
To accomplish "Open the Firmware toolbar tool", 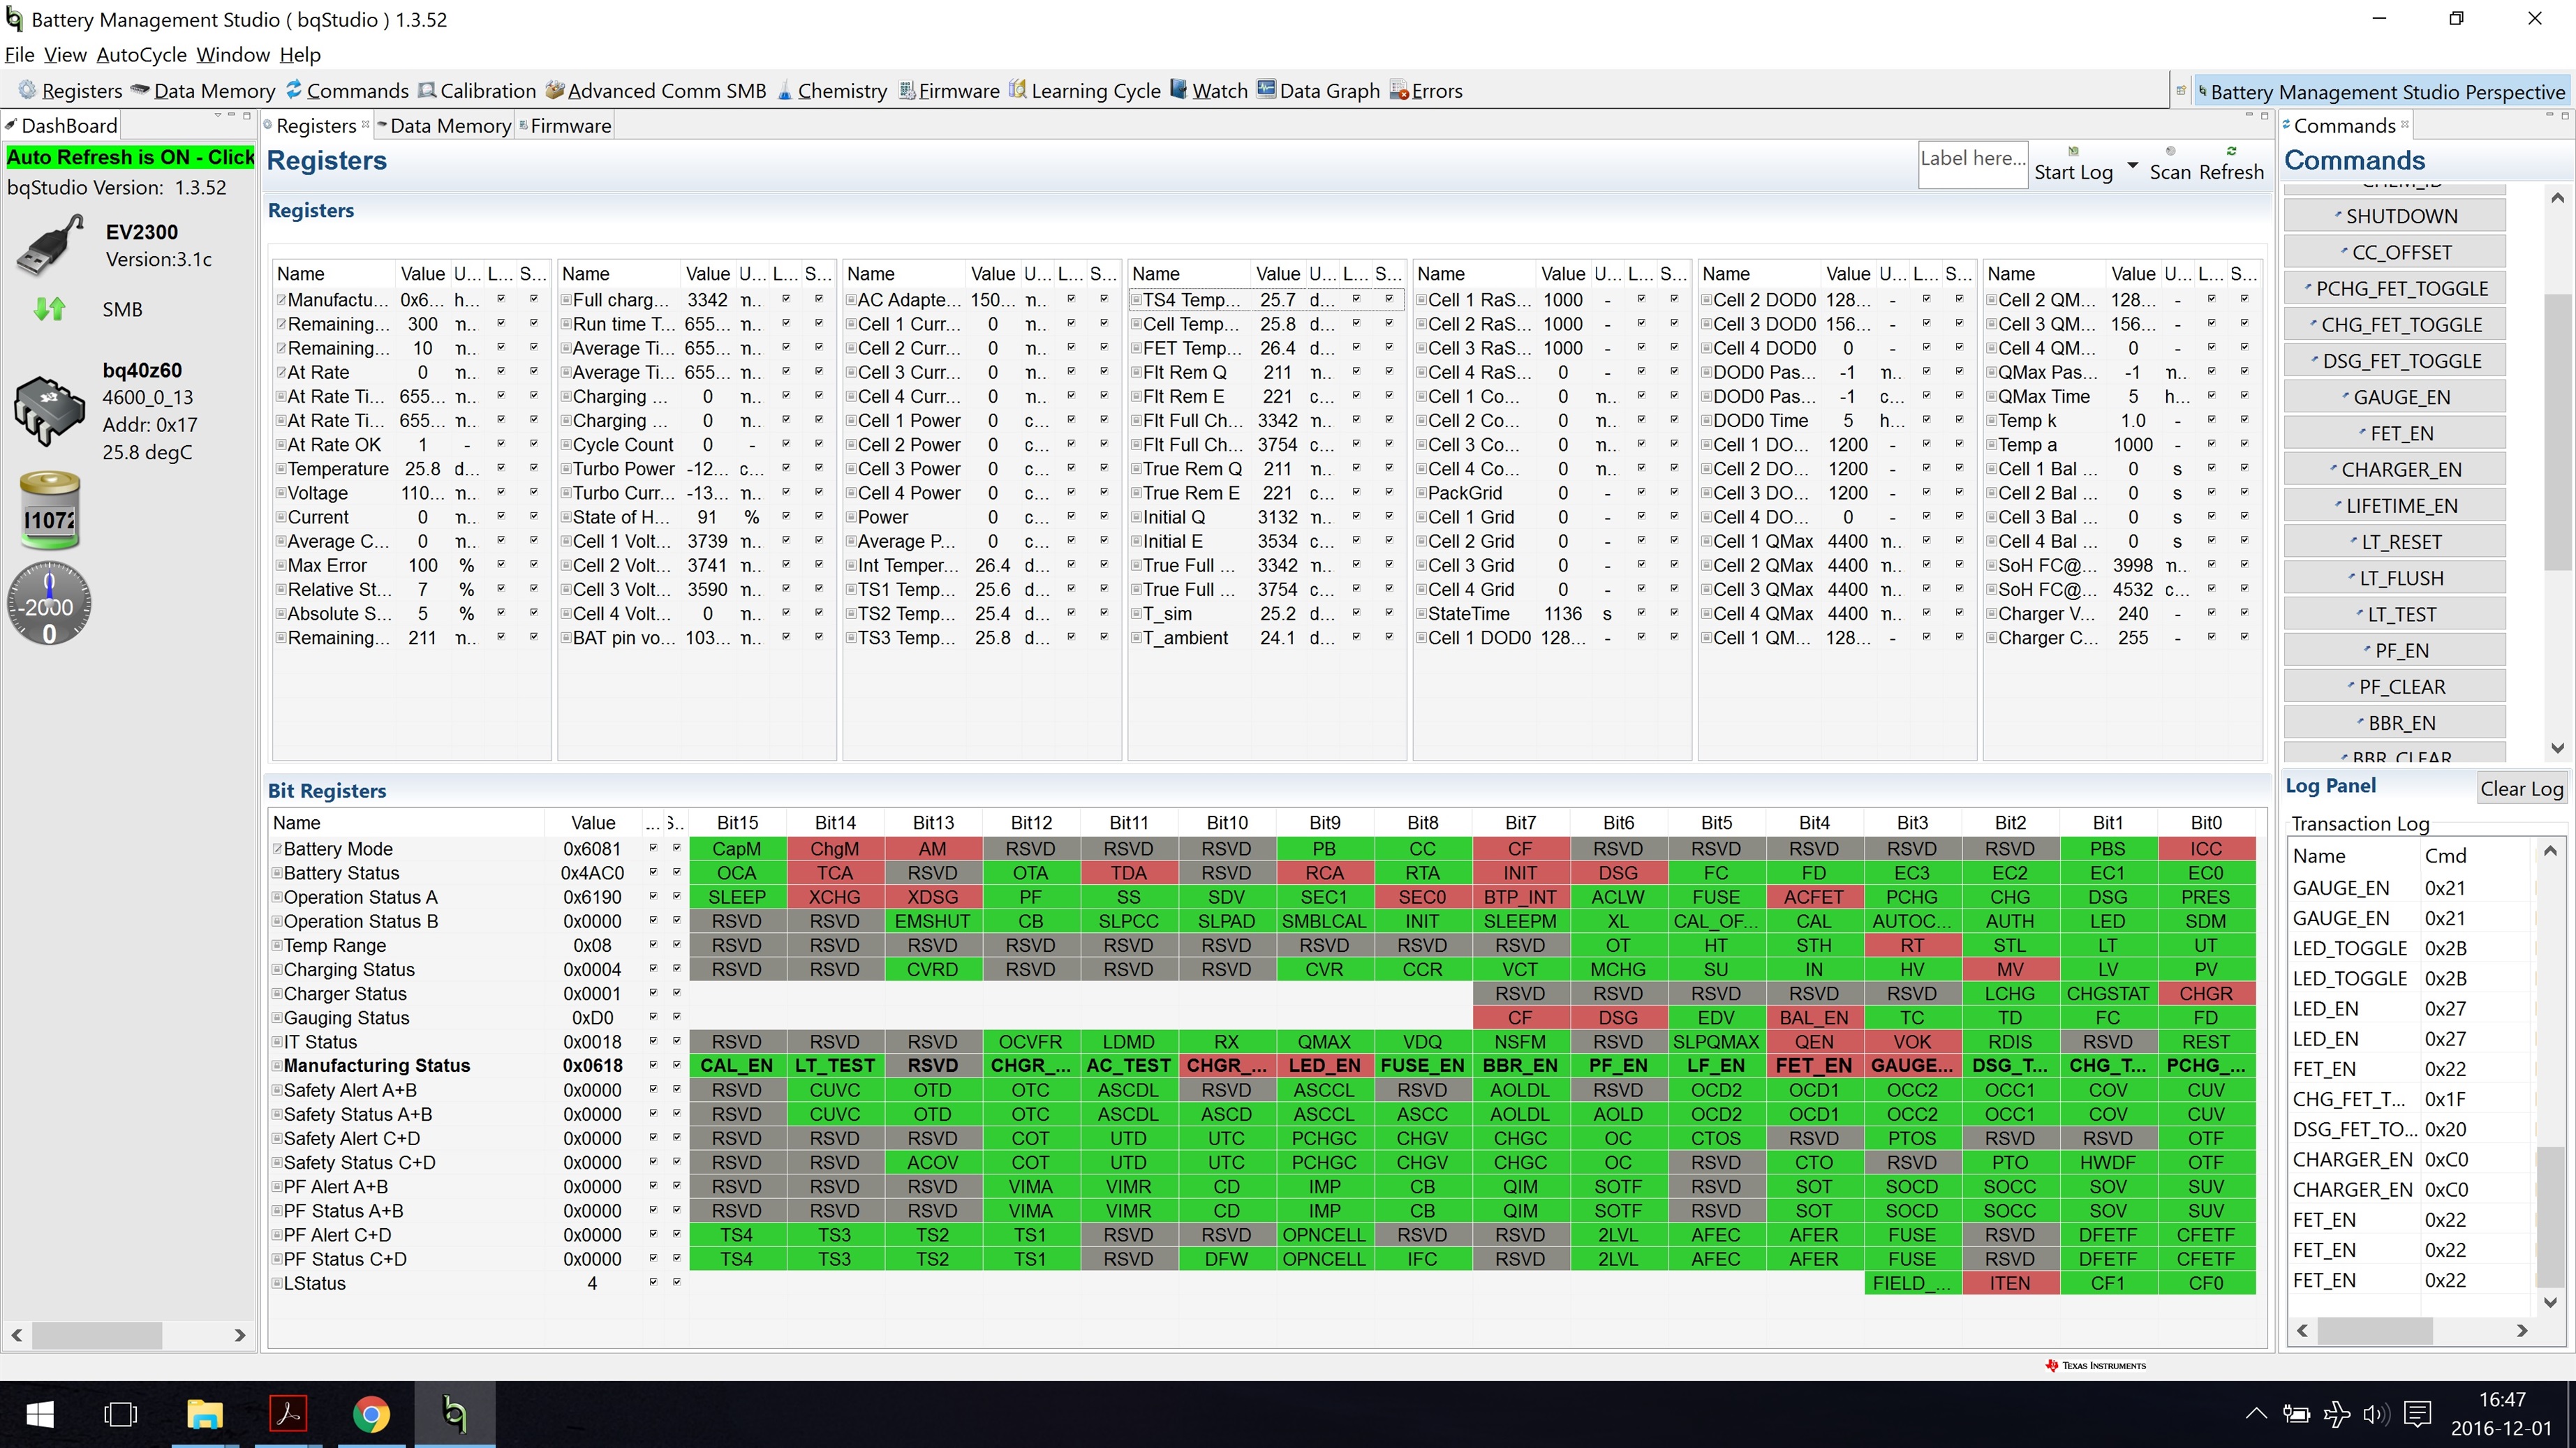I will [949, 91].
